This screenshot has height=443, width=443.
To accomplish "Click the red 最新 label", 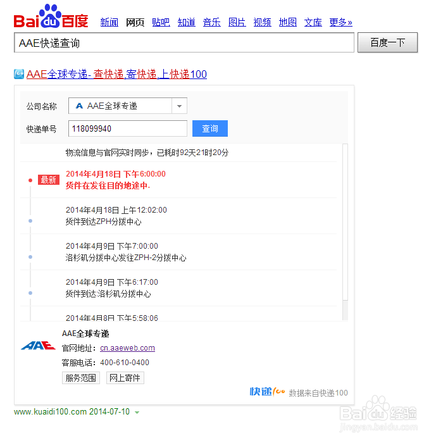I will coord(49,180).
